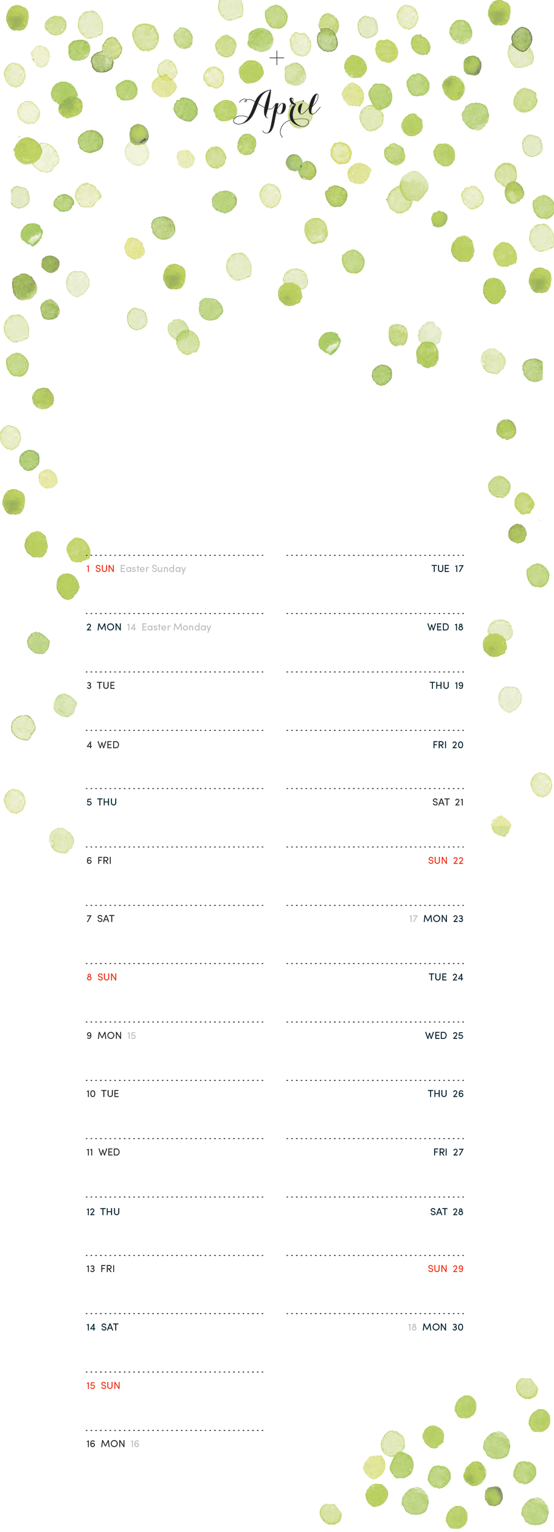The width and height of the screenshot is (554, 1532).
Task: Select the SUN 29 red date
Action: click(x=446, y=1268)
